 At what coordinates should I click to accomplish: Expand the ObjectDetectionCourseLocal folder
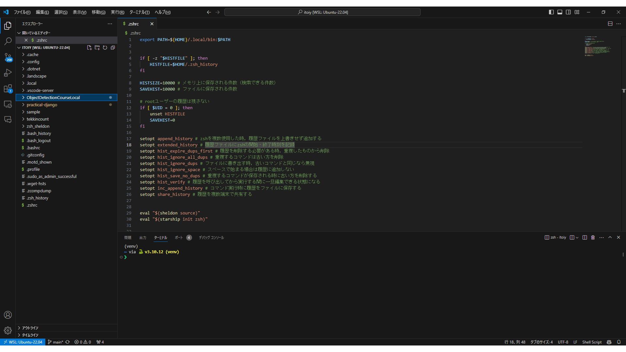click(67, 98)
